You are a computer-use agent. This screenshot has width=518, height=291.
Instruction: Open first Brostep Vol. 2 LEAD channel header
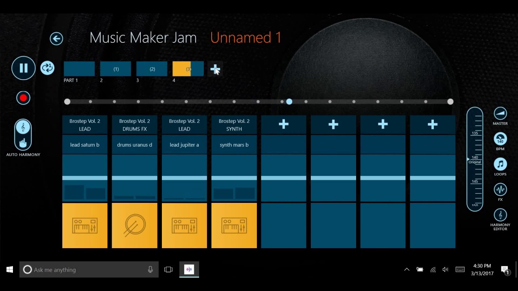click(x=85, y=125)
